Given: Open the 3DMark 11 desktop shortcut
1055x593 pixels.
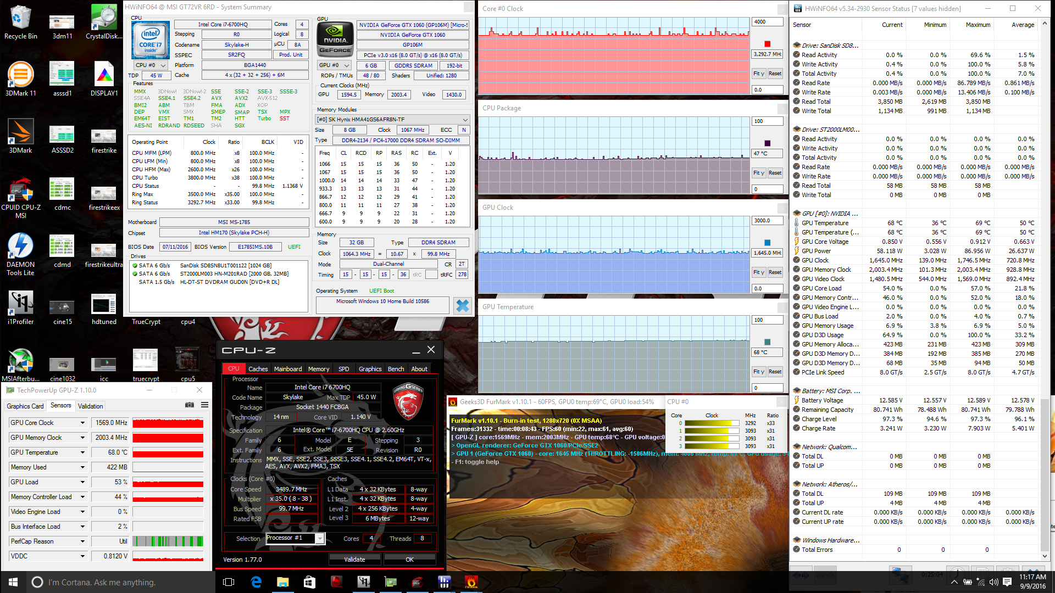Looking at the screenshot, I should tap(21, 79).
